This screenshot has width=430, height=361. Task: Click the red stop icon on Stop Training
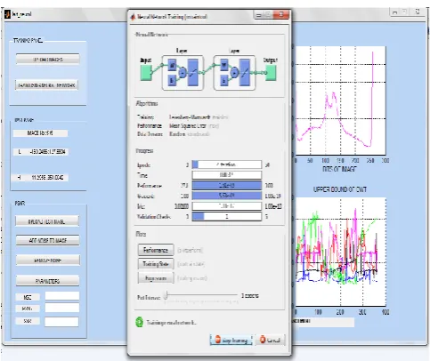tap(218, 340)
